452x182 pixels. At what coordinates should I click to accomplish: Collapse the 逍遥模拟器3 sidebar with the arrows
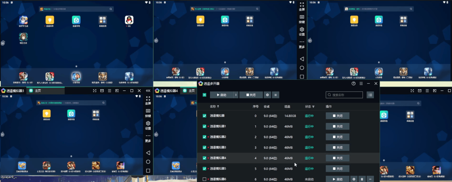148,91
